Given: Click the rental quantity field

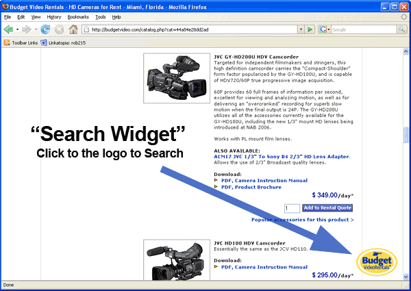Looking at the screenshot, I should [x=292, y=208].
